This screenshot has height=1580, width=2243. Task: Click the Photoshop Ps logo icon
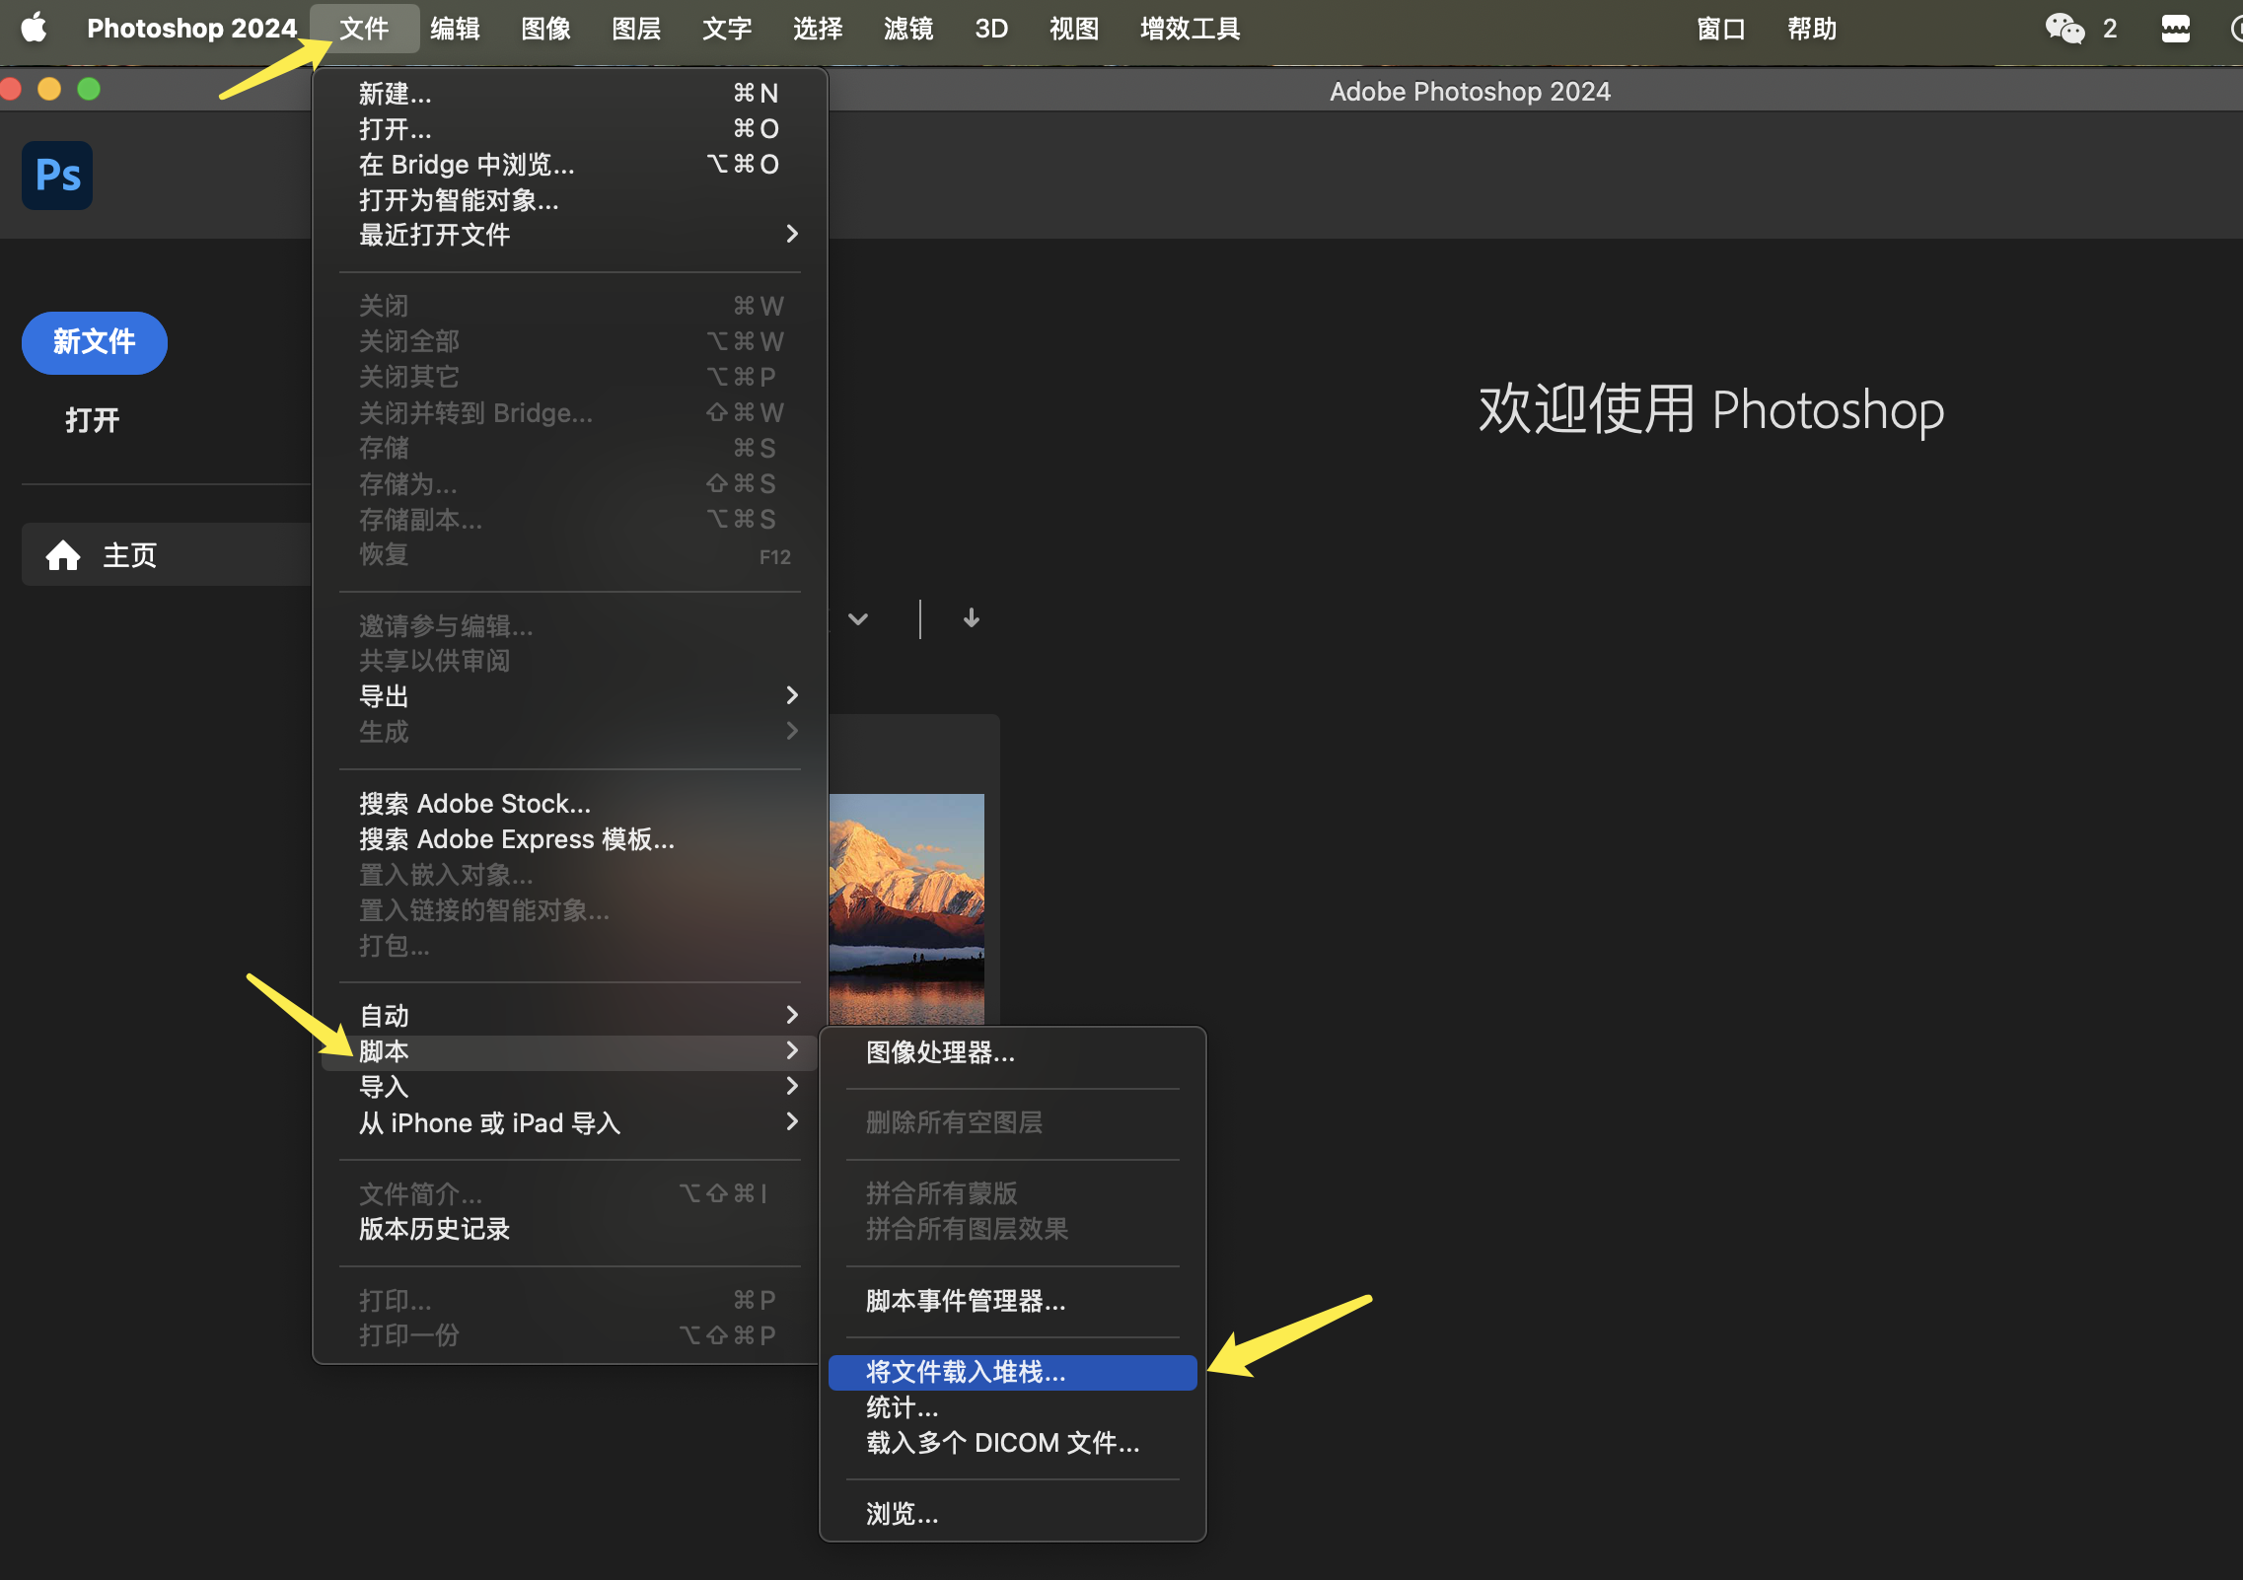click(57, 176)
